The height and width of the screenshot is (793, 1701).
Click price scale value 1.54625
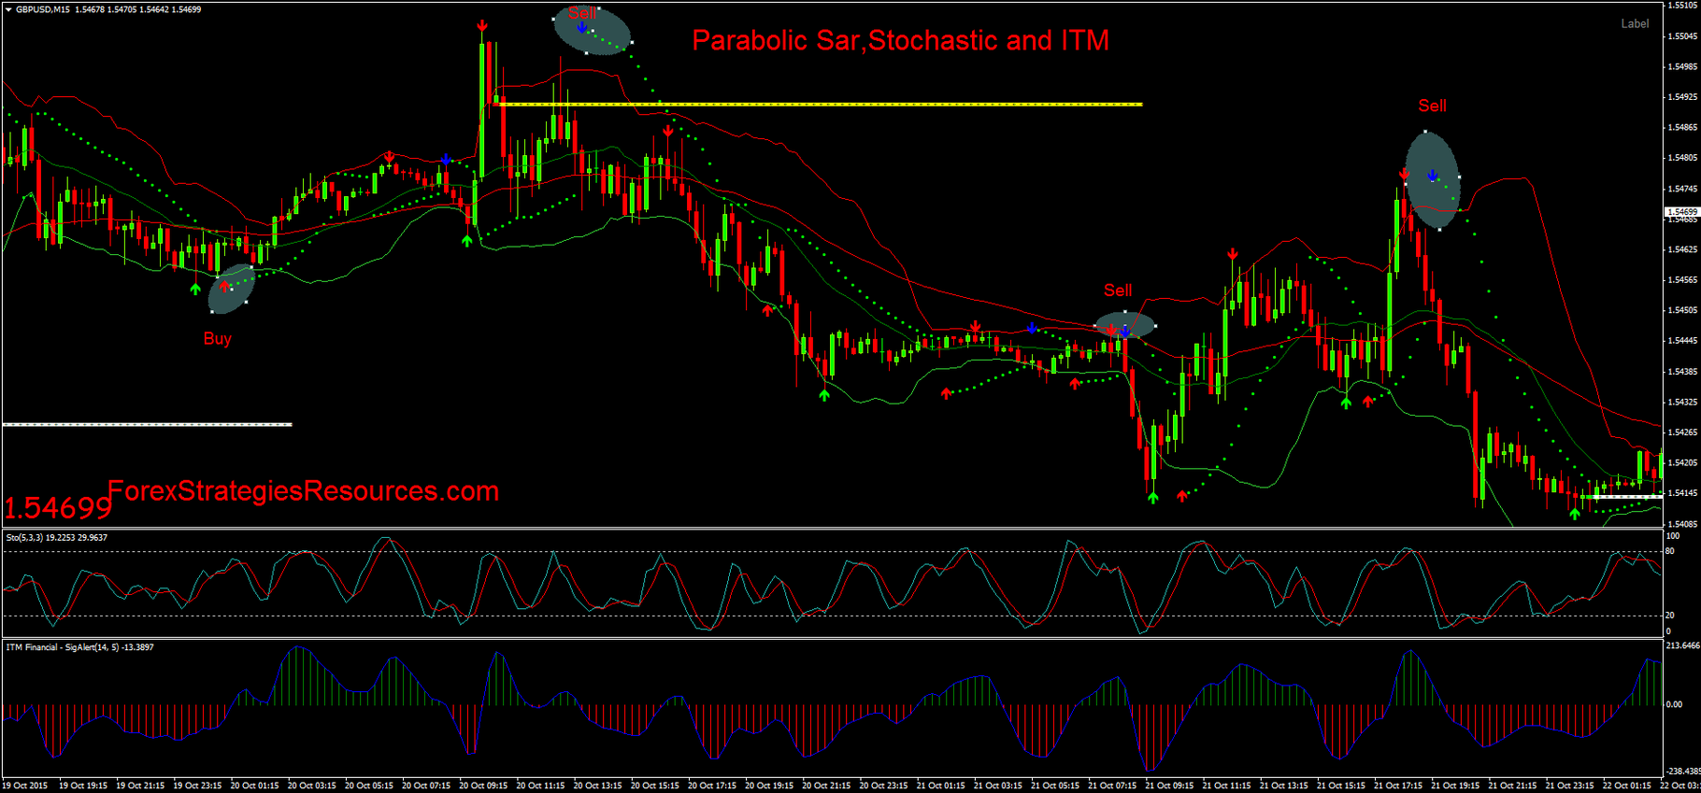coord(1682,249)
